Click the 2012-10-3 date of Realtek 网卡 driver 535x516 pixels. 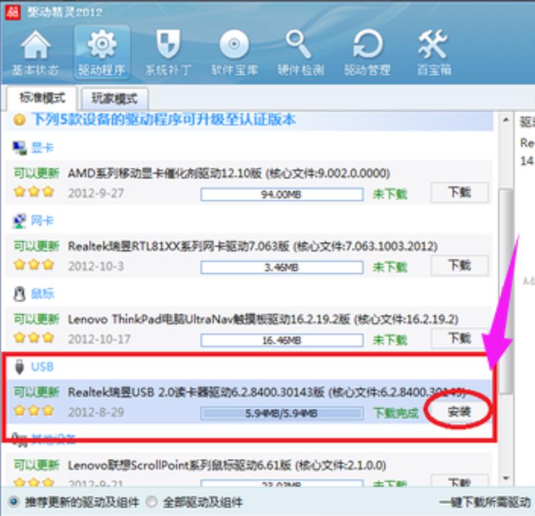[96, 266]
